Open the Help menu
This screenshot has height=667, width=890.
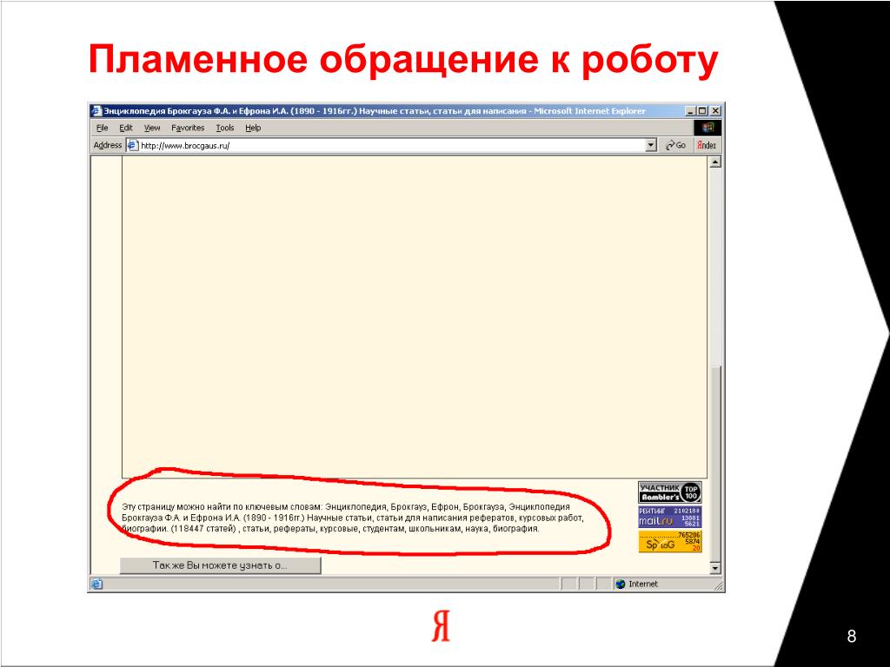pos(253,128)
